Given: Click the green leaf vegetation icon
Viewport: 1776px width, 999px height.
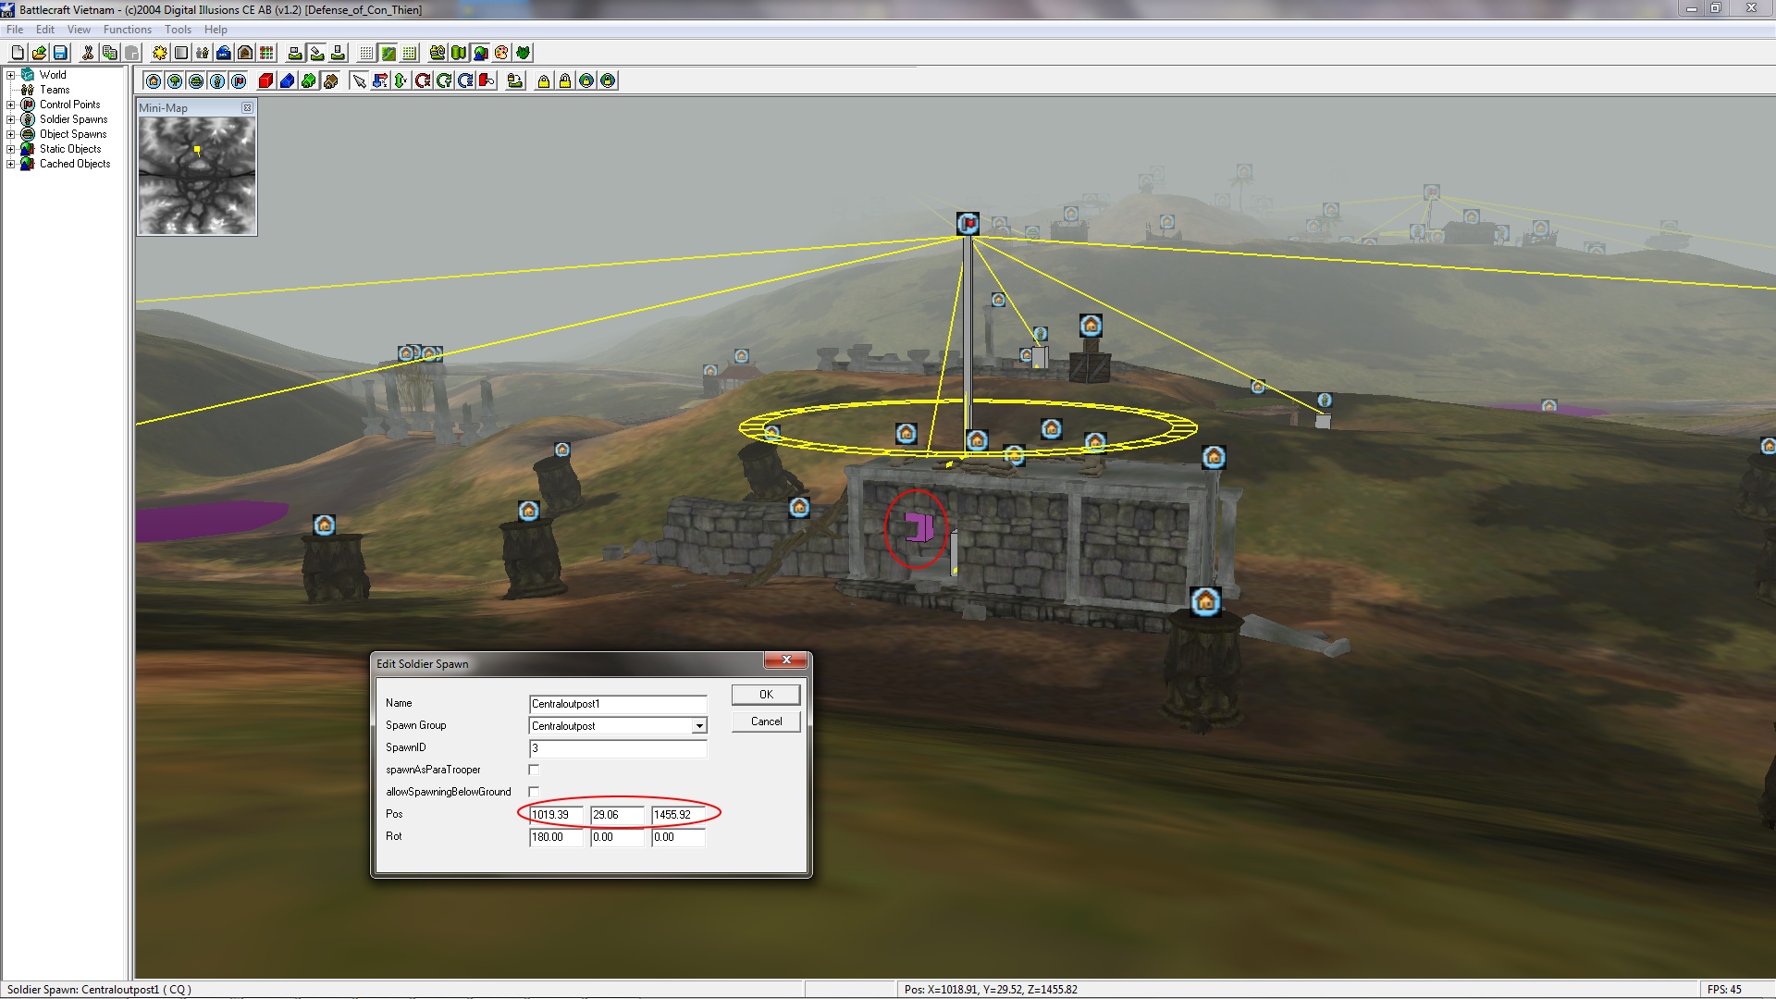Looking at the screenshot, I should (x=523, y=53).
